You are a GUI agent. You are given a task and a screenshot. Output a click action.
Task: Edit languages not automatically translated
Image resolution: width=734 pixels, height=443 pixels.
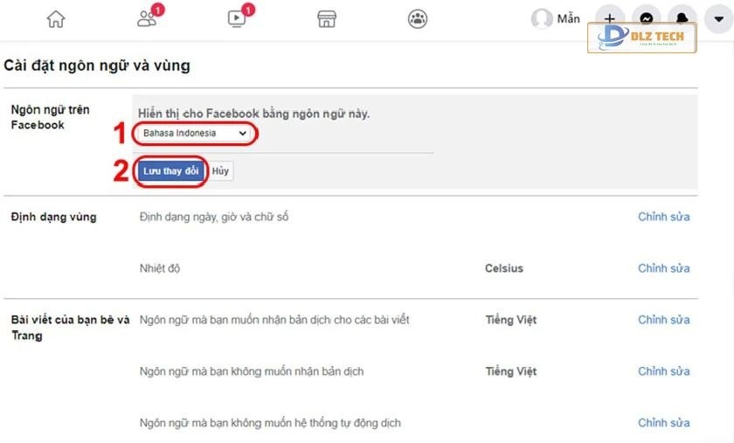(x=663, y=423)
